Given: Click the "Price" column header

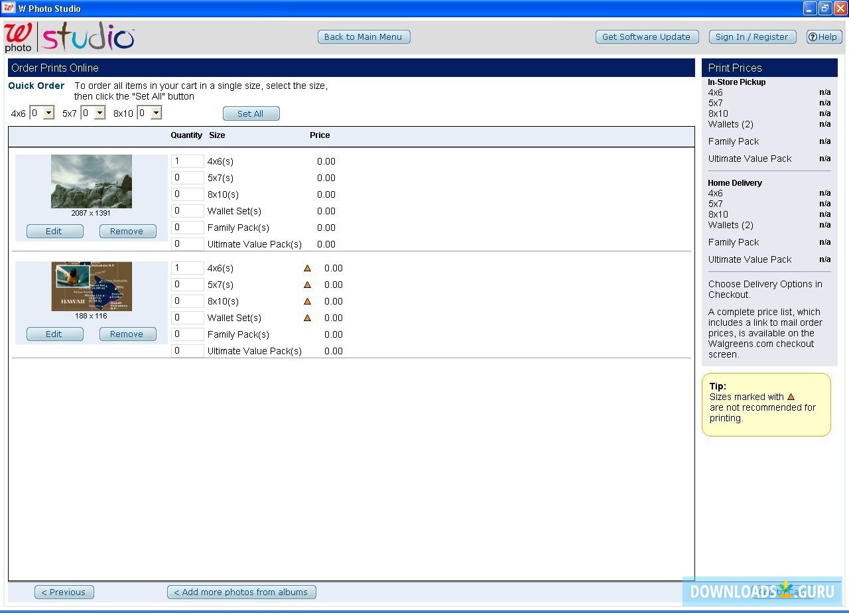Looking at the screenshot, I should click(320, 135).
